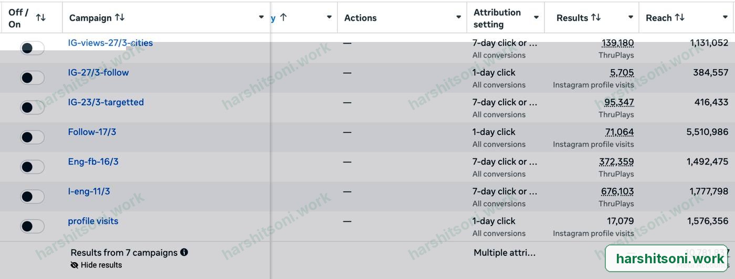Screen dimensions: 735x279
Task: Open the IG-23/3-targetted campaign
Action: pos(106,102)
